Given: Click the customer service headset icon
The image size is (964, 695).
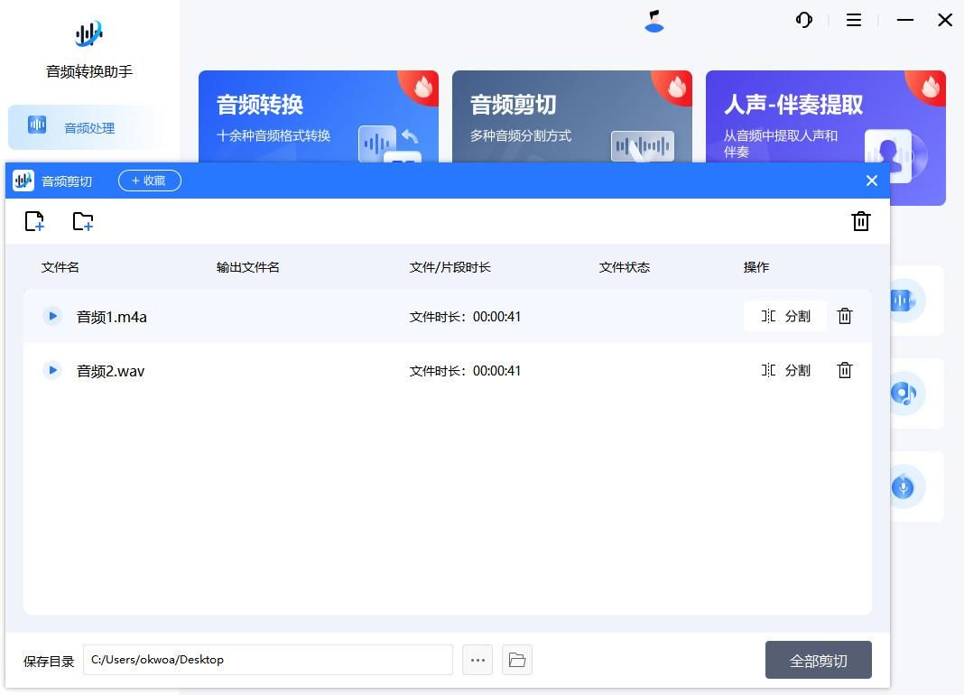Looking at the screenshot, I should click(x=804, y=20).
